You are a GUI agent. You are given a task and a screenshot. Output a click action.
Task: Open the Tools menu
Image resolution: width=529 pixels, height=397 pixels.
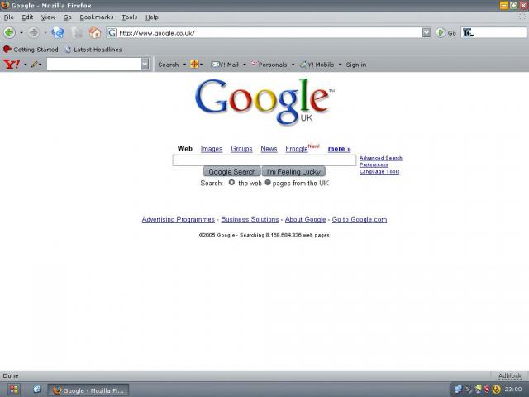(129, 17)
